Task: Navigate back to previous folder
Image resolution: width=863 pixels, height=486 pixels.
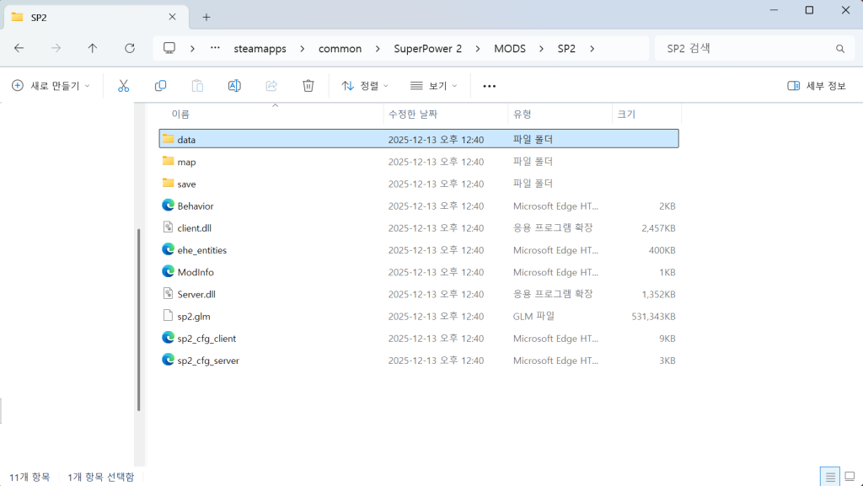Action: (19, 49)
